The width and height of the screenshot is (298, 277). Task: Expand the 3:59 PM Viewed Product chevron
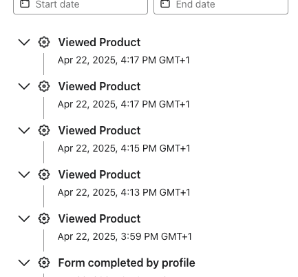tap(24, 218)
